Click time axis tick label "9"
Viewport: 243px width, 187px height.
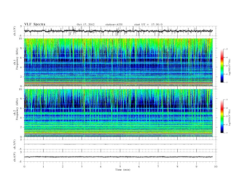196,167
